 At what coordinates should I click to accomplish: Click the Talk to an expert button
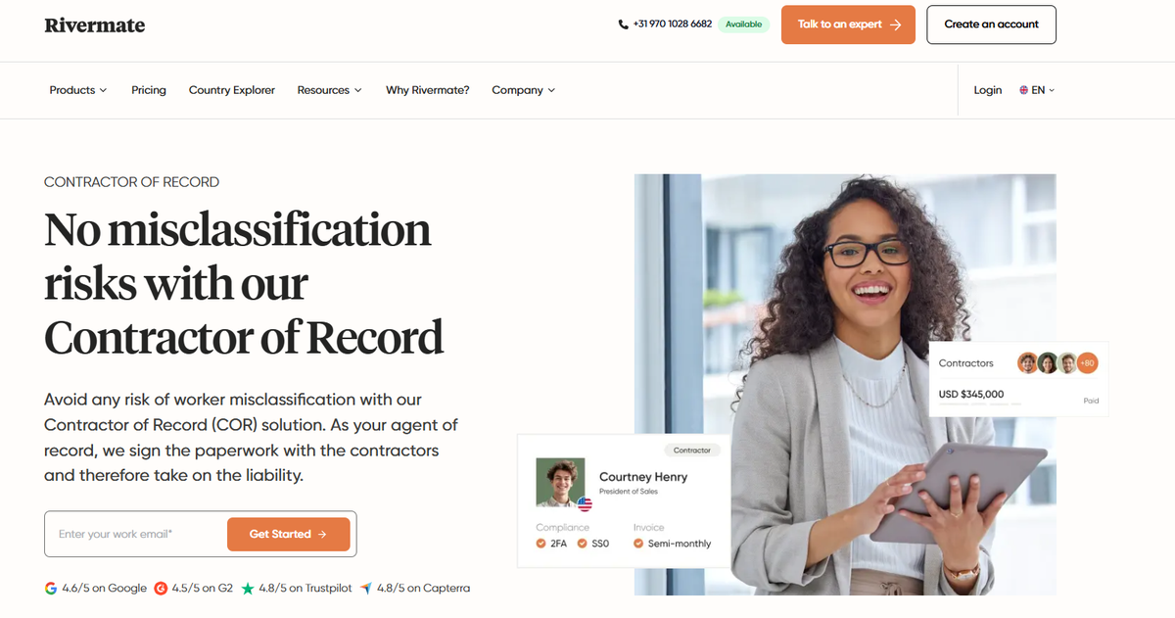click(848, 24)
